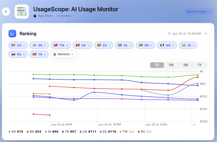Switch to the 1M time range

186,65
